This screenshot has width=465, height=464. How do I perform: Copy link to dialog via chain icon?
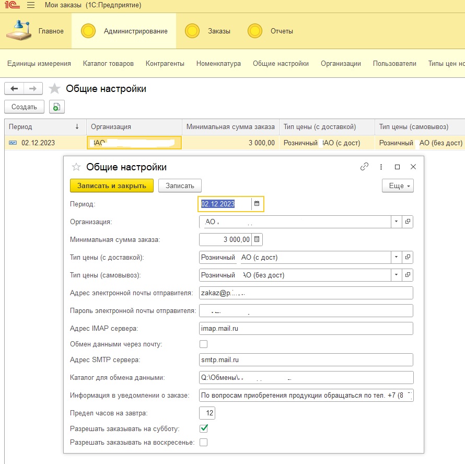click(365, 167)
